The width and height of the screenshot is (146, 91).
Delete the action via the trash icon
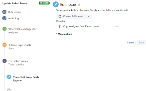[79, 4]
